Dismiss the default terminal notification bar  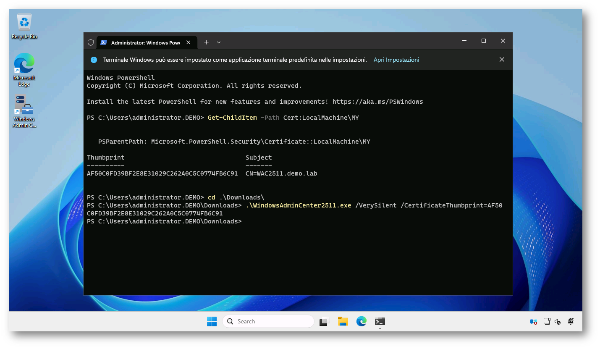(x=502, y=60)
